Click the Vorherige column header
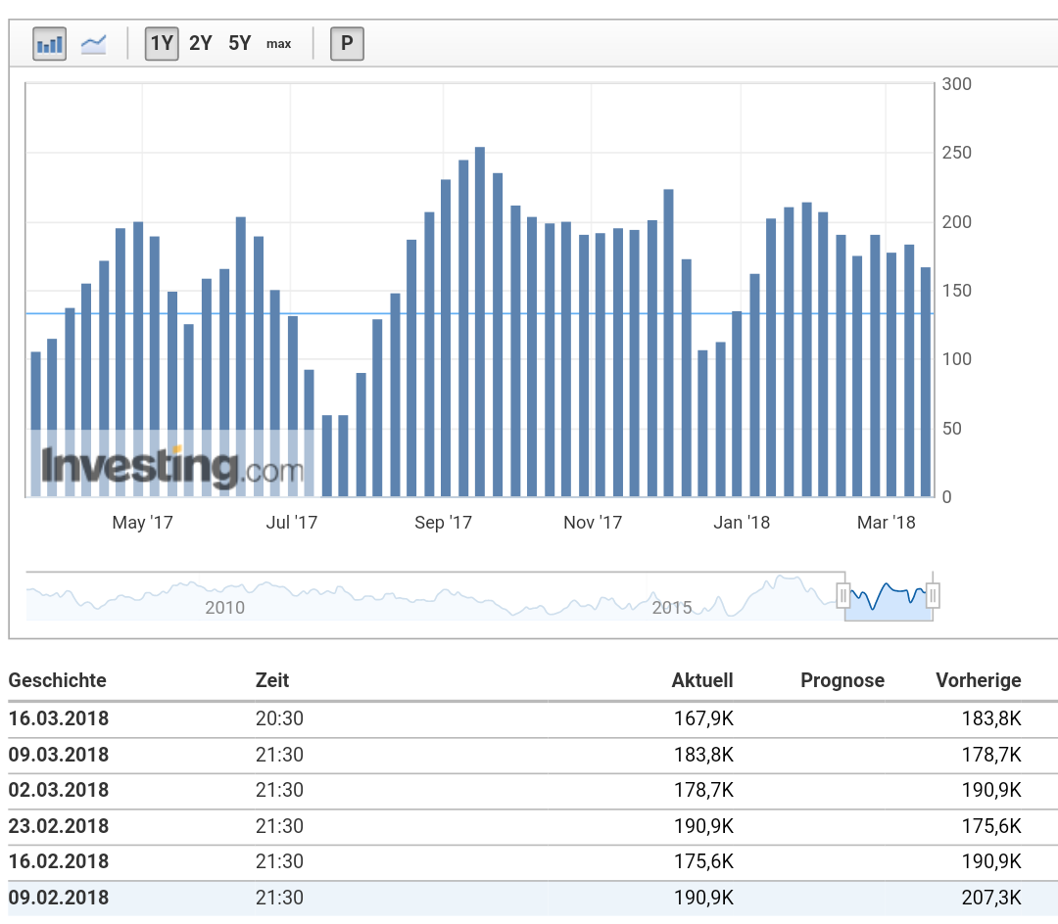1058x924 pixels. (979, 680)
